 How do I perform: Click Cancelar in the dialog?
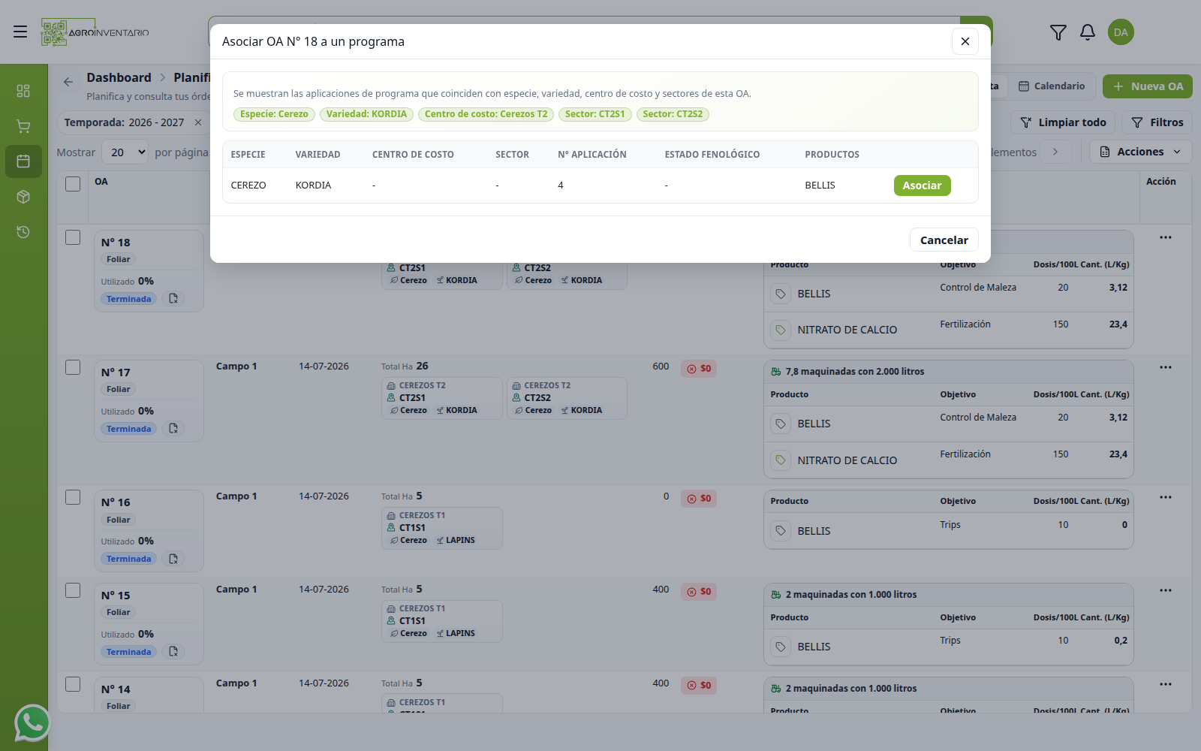pyautogui.click(x=944, y=240)
